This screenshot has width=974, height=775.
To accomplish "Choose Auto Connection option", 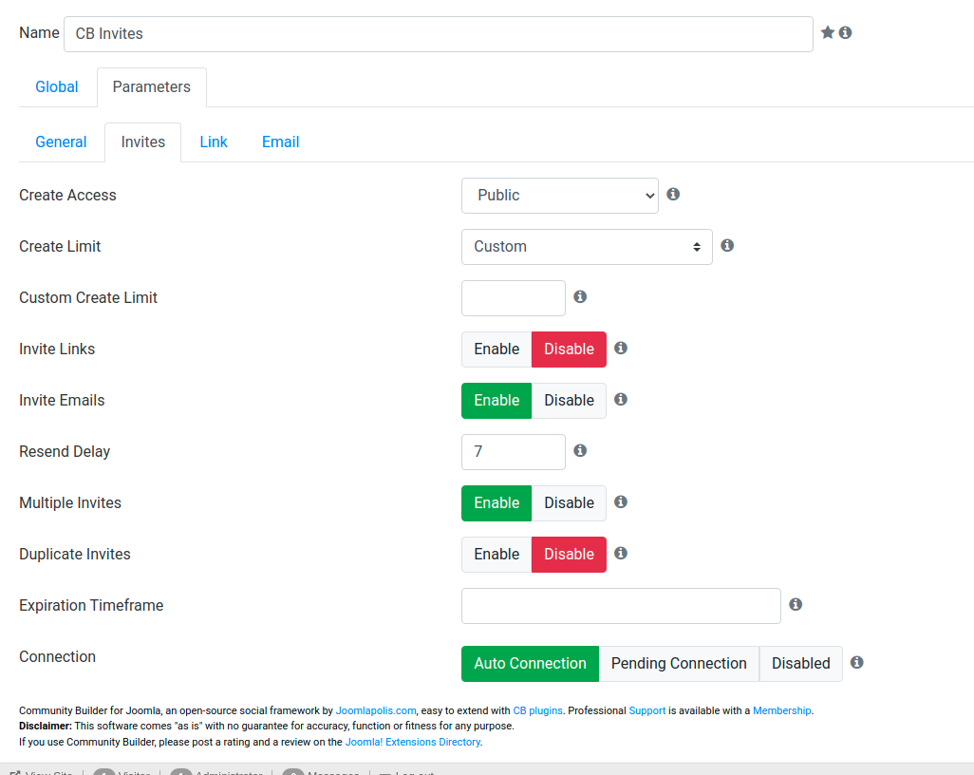I will click(x=530, y=664).
